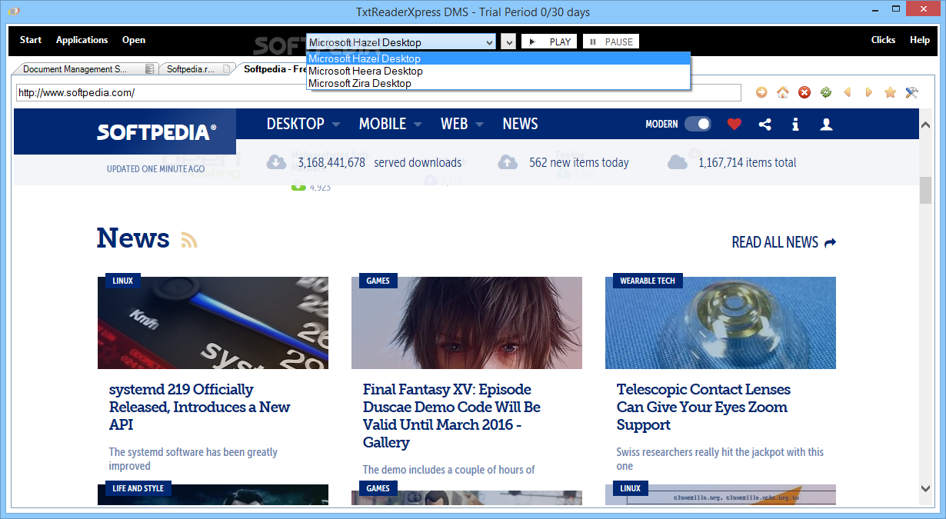Click the Back arrow icon

[x=848, y=92]
